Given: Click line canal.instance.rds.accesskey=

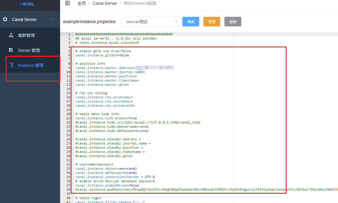Looking at the screenshot, I should click(104, 97).
